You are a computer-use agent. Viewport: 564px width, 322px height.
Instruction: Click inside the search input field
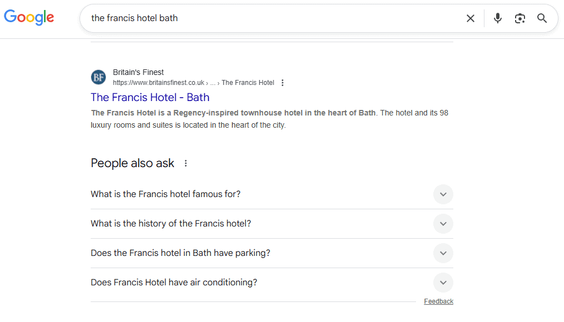[222, 18]
